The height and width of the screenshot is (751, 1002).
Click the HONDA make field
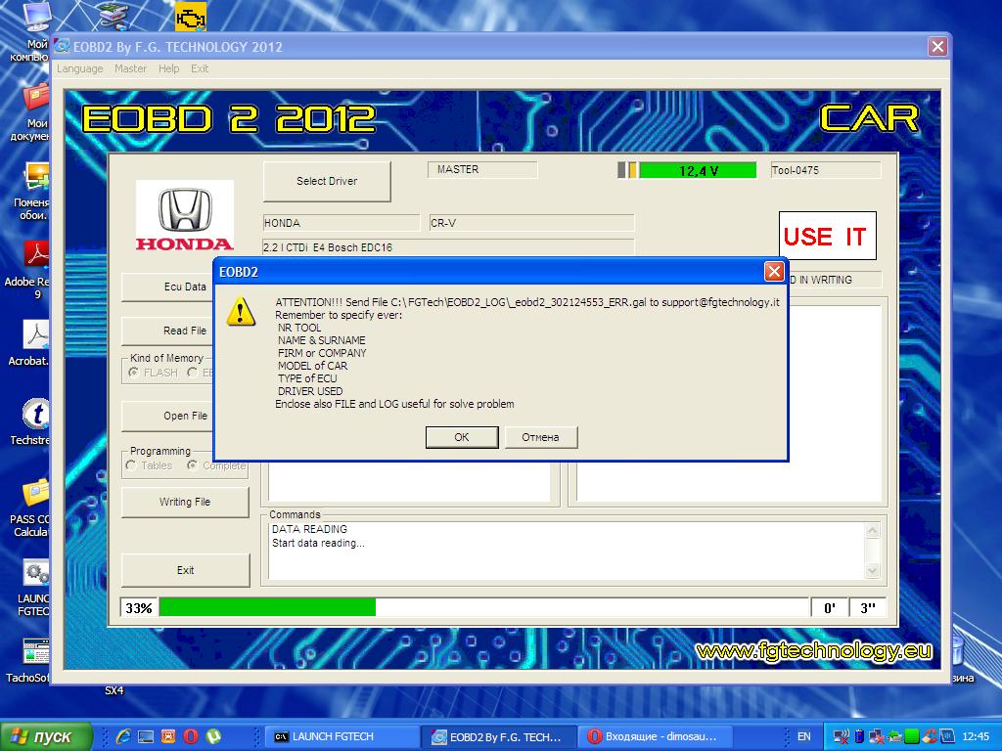[342, 223]
